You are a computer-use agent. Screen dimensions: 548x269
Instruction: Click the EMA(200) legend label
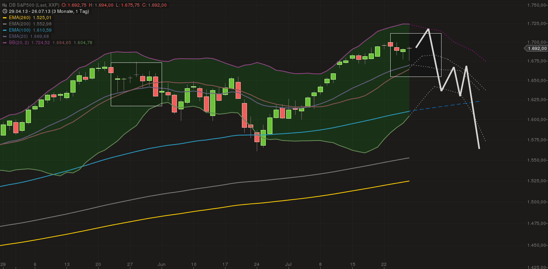[19, 24]
